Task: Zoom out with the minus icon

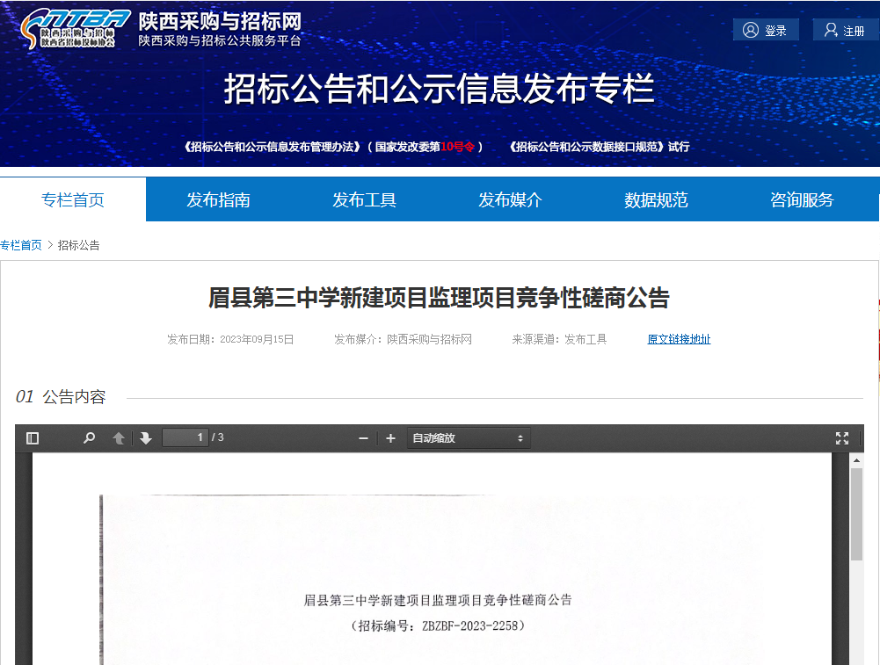Action: click(x=364, y=438)
